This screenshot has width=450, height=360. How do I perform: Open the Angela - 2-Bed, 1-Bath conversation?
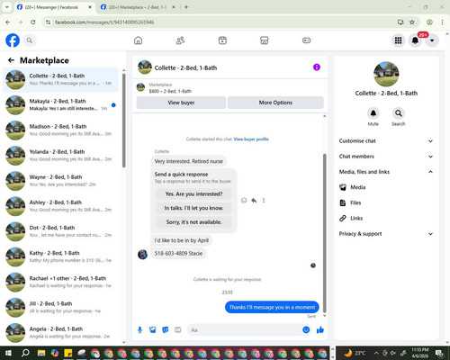point(60,333)
